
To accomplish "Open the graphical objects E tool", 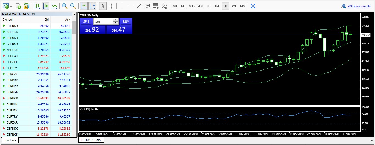I will pos(164,6).
